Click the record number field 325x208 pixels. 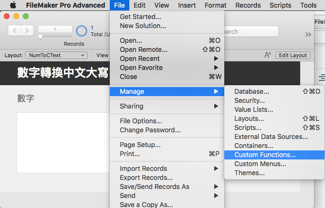click(55, 30)
